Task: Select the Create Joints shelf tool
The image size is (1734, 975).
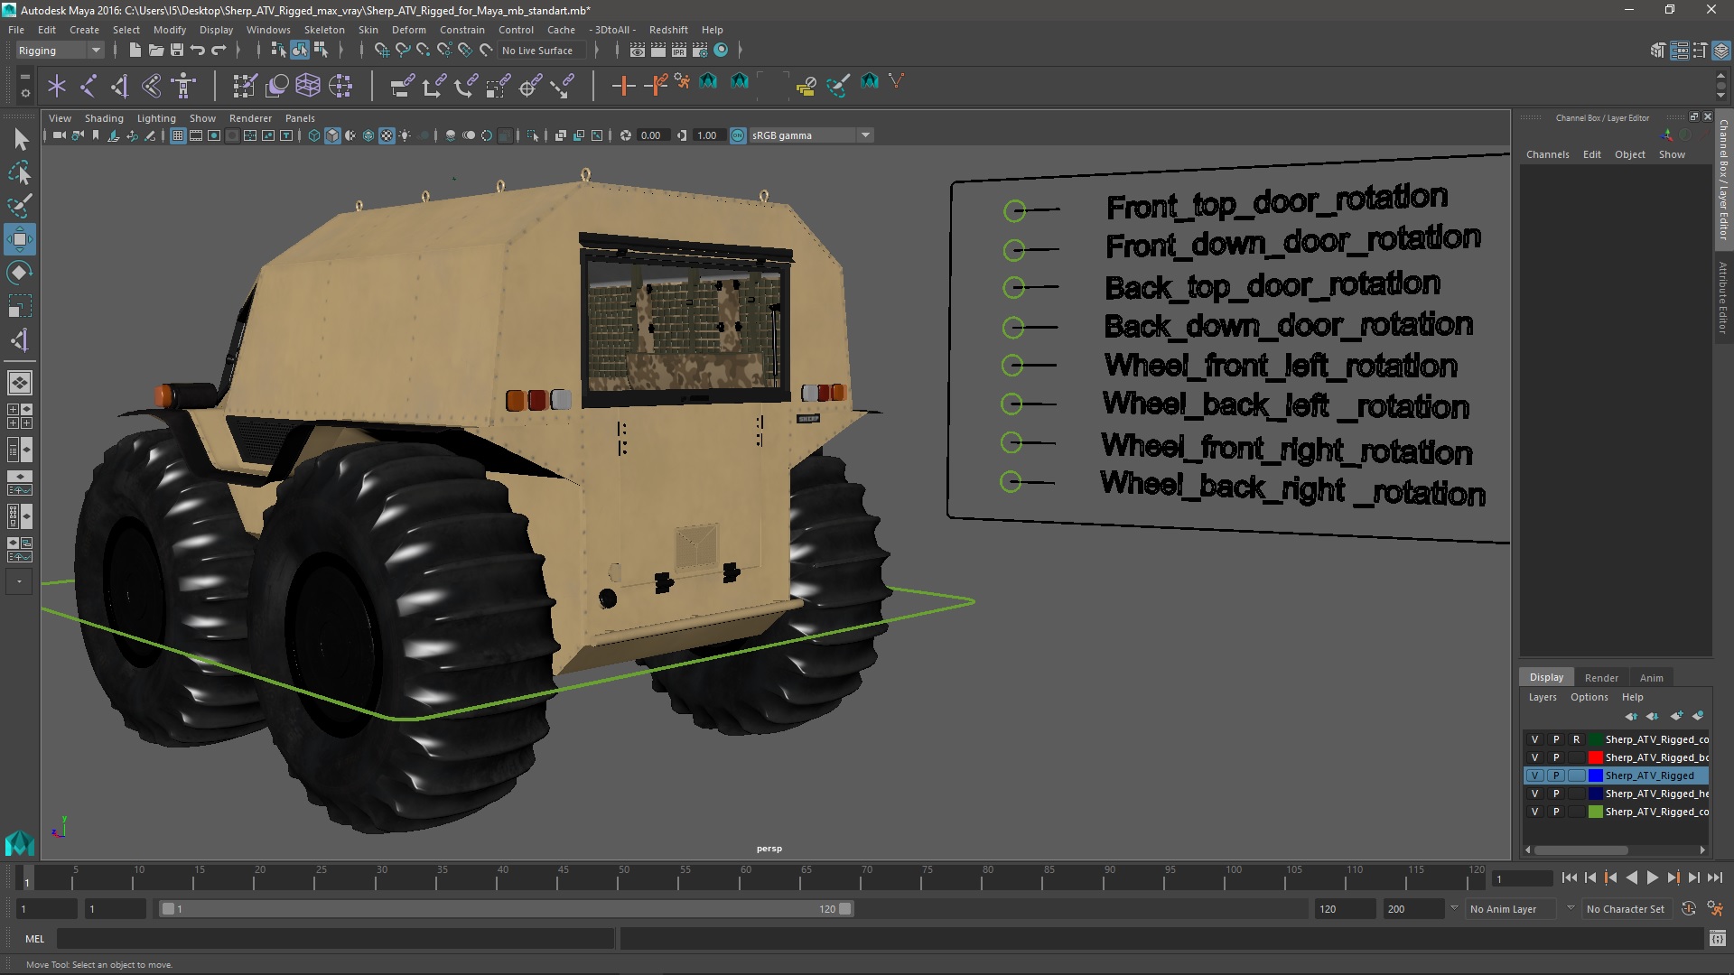Action: point(89,86)
